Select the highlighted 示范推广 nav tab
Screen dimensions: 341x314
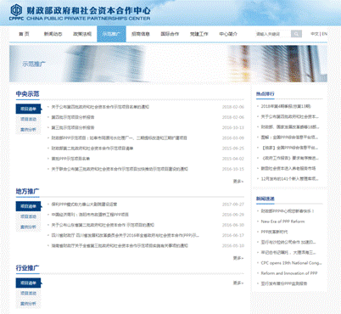pos(111,34)
